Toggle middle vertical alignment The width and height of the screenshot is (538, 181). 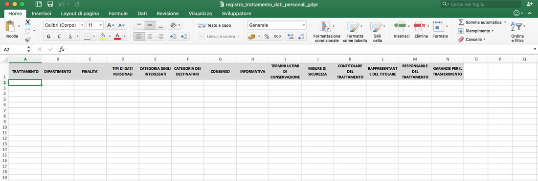tap(150, 25)
